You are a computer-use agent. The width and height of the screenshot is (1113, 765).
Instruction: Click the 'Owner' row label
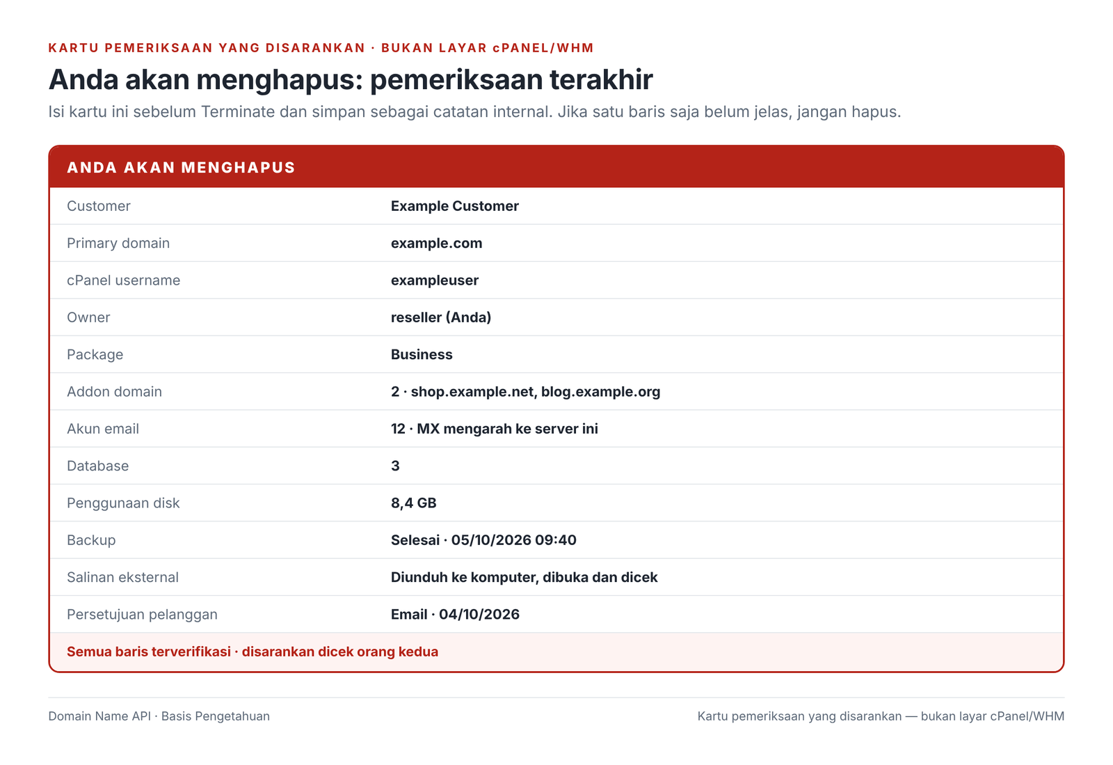pyautogui.click(x=88, y=317)
